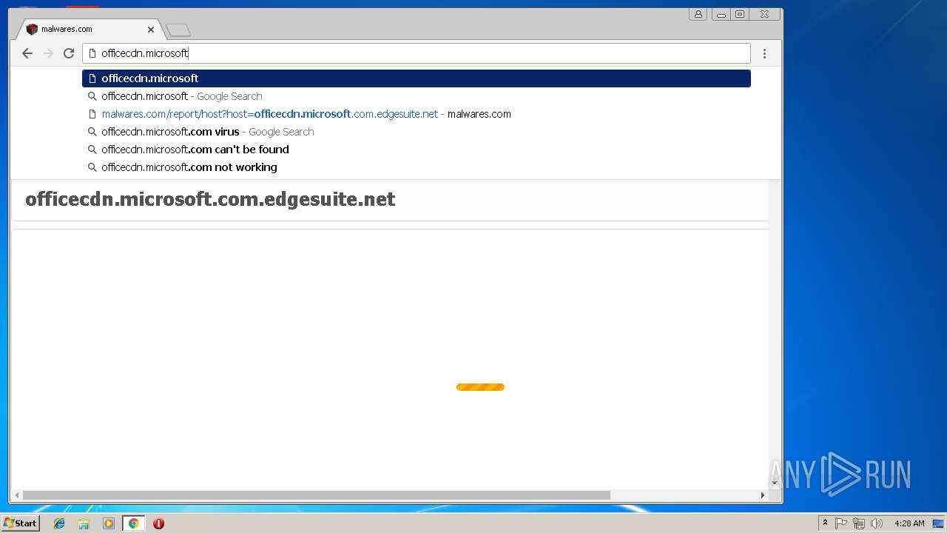Click vertical scrollbar down arrow
947x533 pixels.
coord(775,483)
